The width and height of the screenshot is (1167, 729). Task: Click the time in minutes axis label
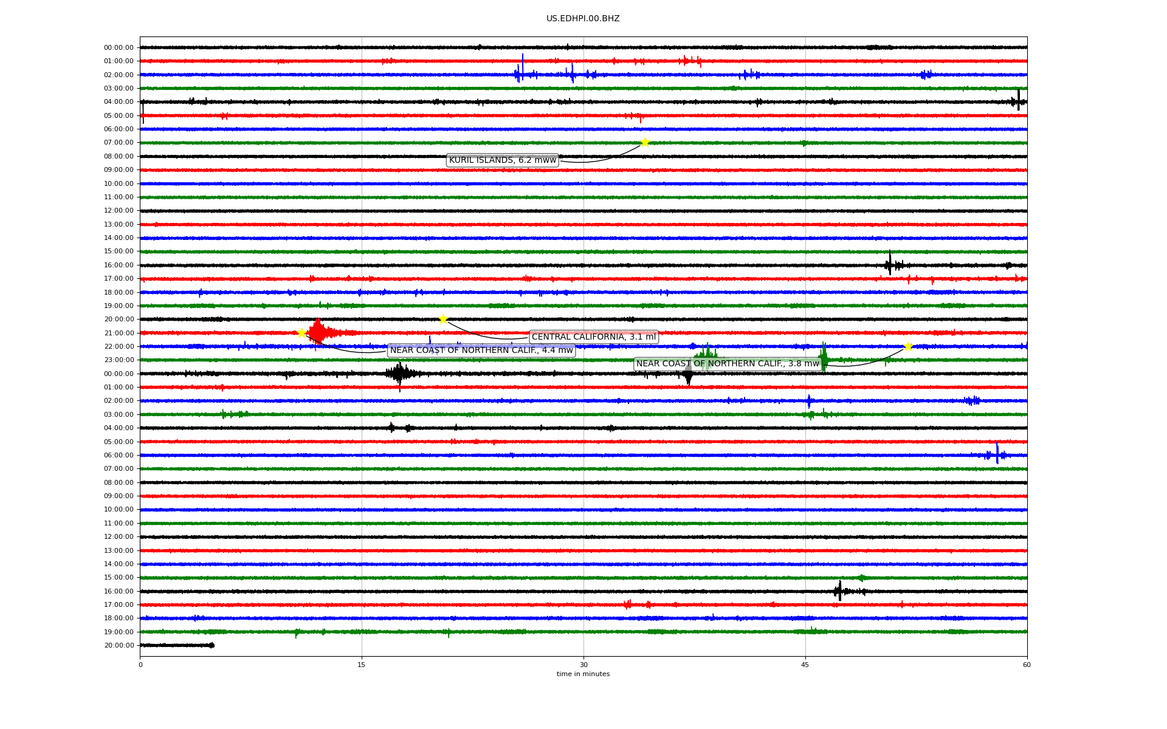[x=583, y=674]
